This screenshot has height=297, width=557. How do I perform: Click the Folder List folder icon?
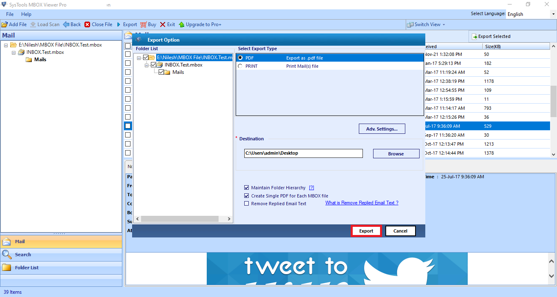(7, 268)
